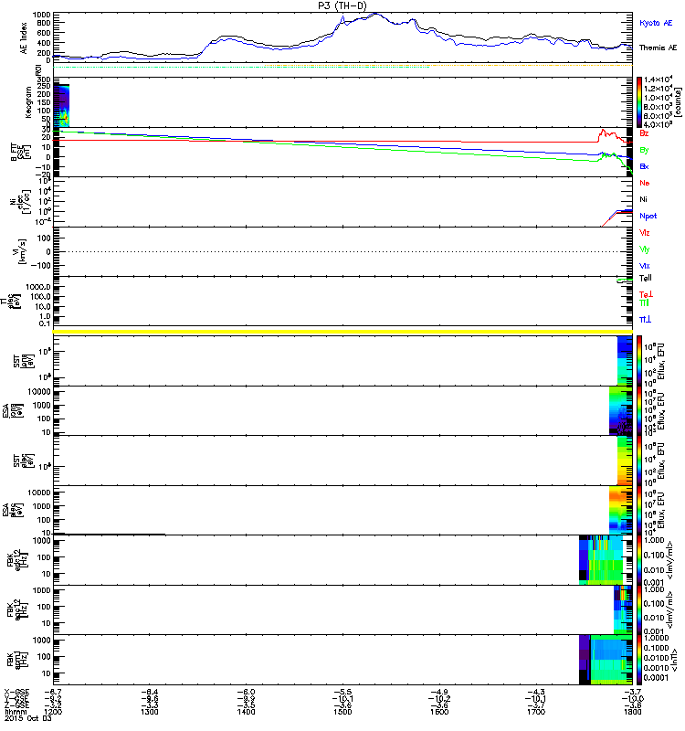This screenshot has height=731, width=685.
Task: Click the "hhmm" row label
Action: click(x=14, y=712)
